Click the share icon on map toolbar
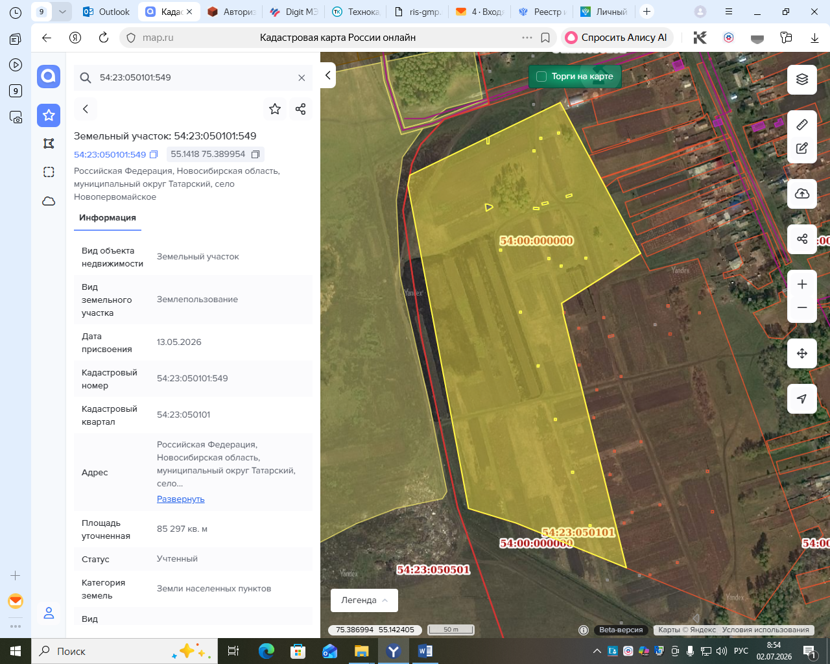Viewport: 830px width, 664px height. (802, 239)
